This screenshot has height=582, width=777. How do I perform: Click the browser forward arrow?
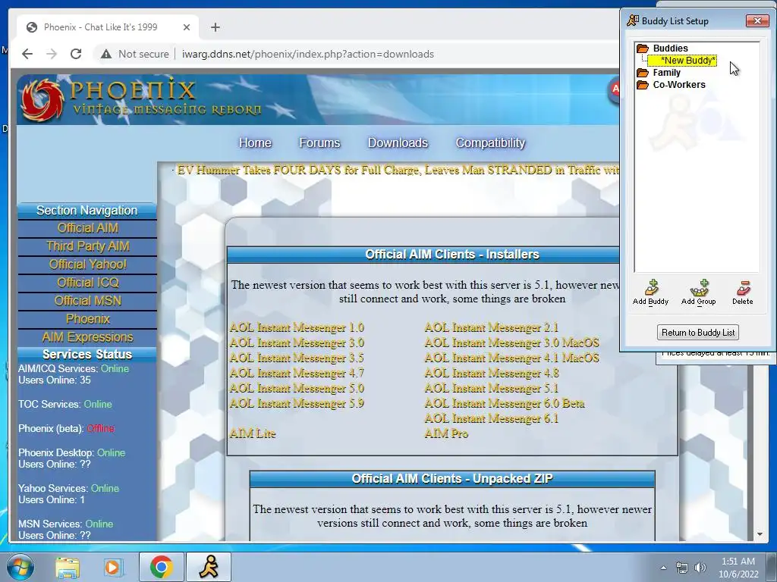[52, 54]
